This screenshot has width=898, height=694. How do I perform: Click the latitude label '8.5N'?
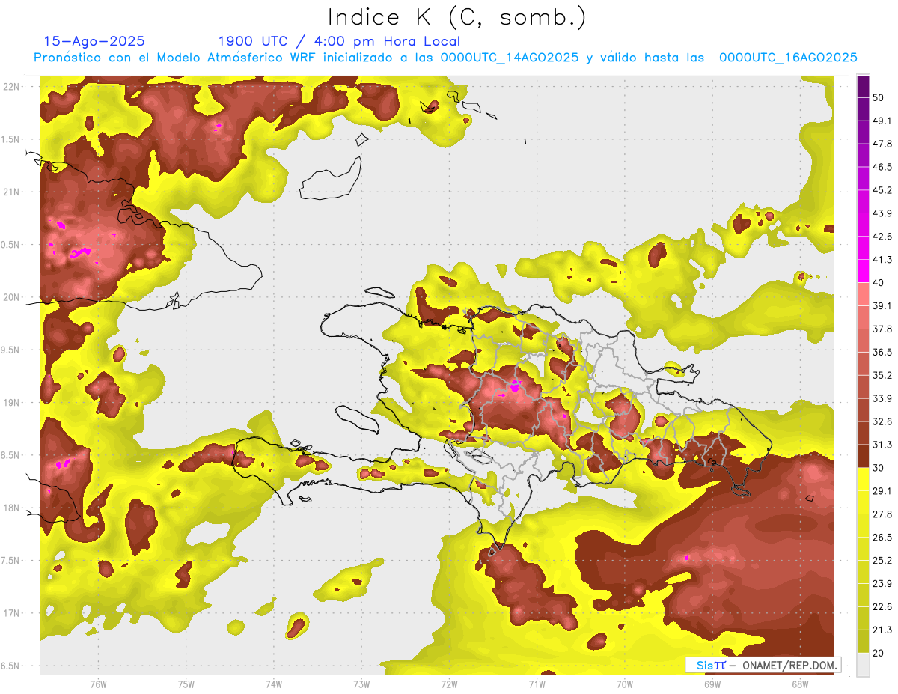tap(11, 455)
